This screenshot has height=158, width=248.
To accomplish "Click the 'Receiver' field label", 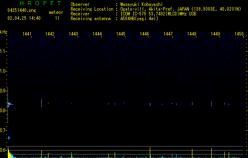I will point(80,14).
